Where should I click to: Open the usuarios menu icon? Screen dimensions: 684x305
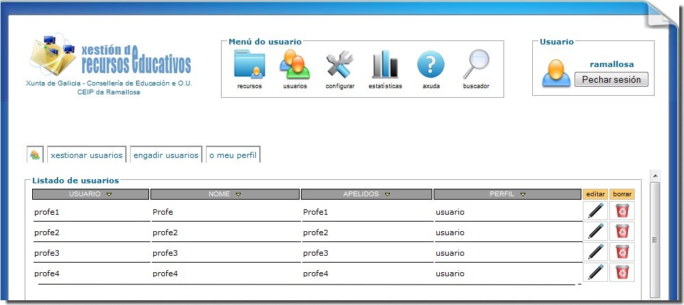(x=294, y=66)
